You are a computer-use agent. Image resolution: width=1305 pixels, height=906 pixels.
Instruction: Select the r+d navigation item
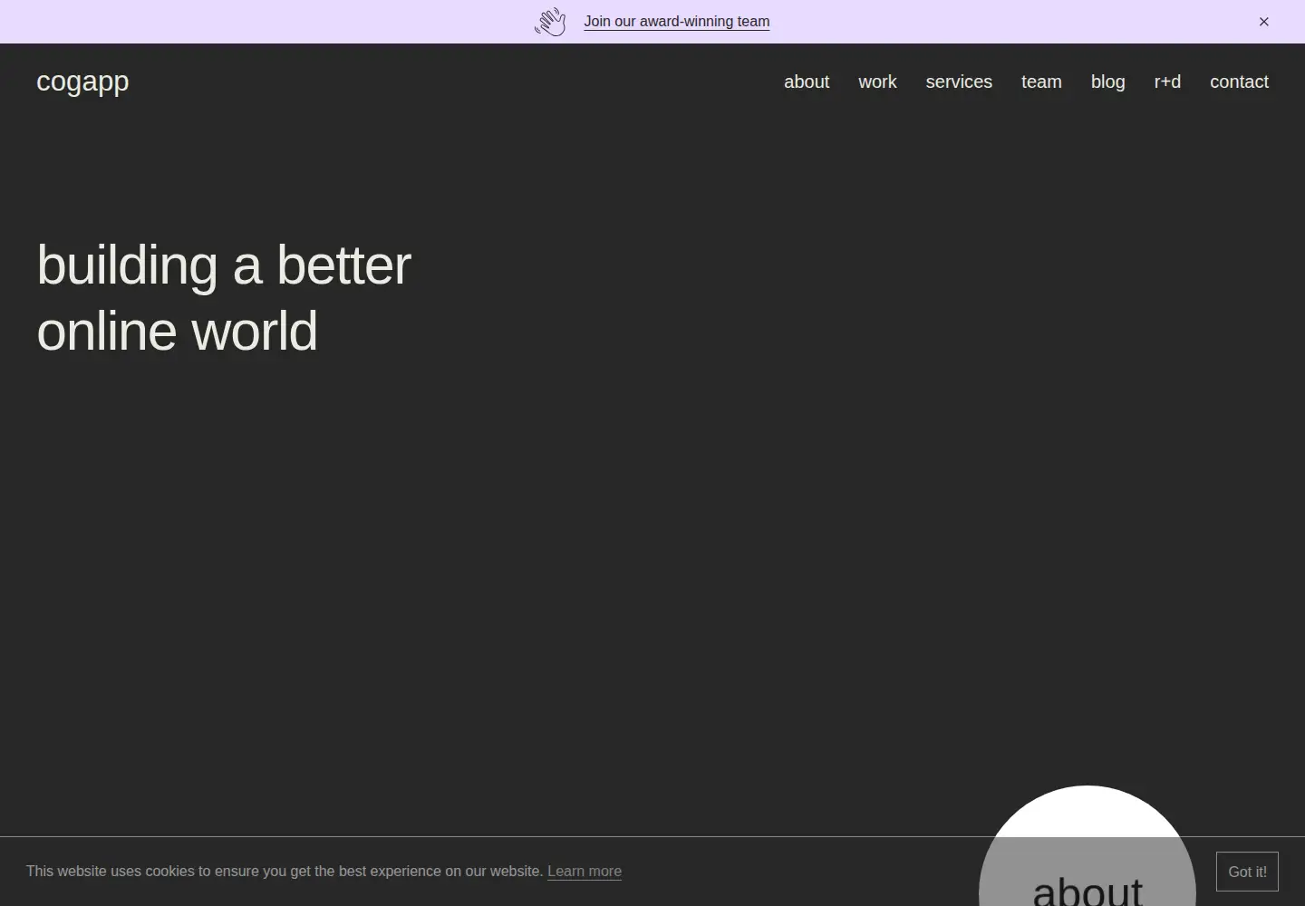click(1167, 82)
